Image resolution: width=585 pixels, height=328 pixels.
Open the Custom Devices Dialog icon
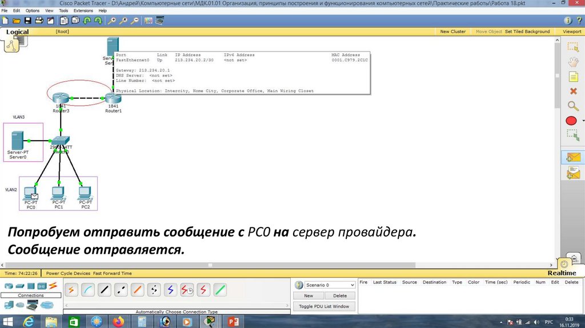(x=160, y=21)
